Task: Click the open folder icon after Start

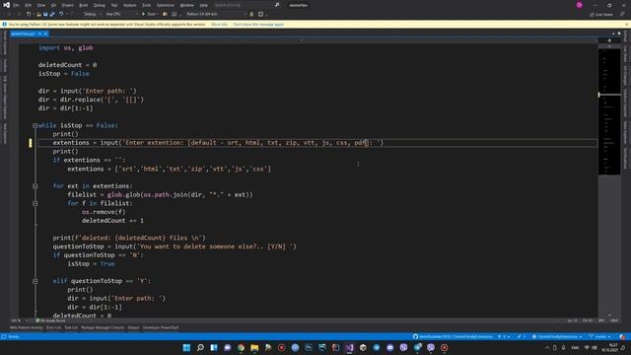Action: point(165,14)
